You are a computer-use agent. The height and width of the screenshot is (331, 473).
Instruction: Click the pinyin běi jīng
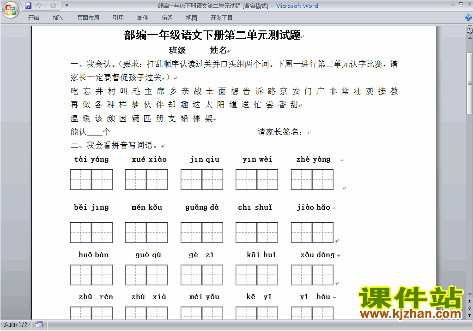[x=91, y=207]
